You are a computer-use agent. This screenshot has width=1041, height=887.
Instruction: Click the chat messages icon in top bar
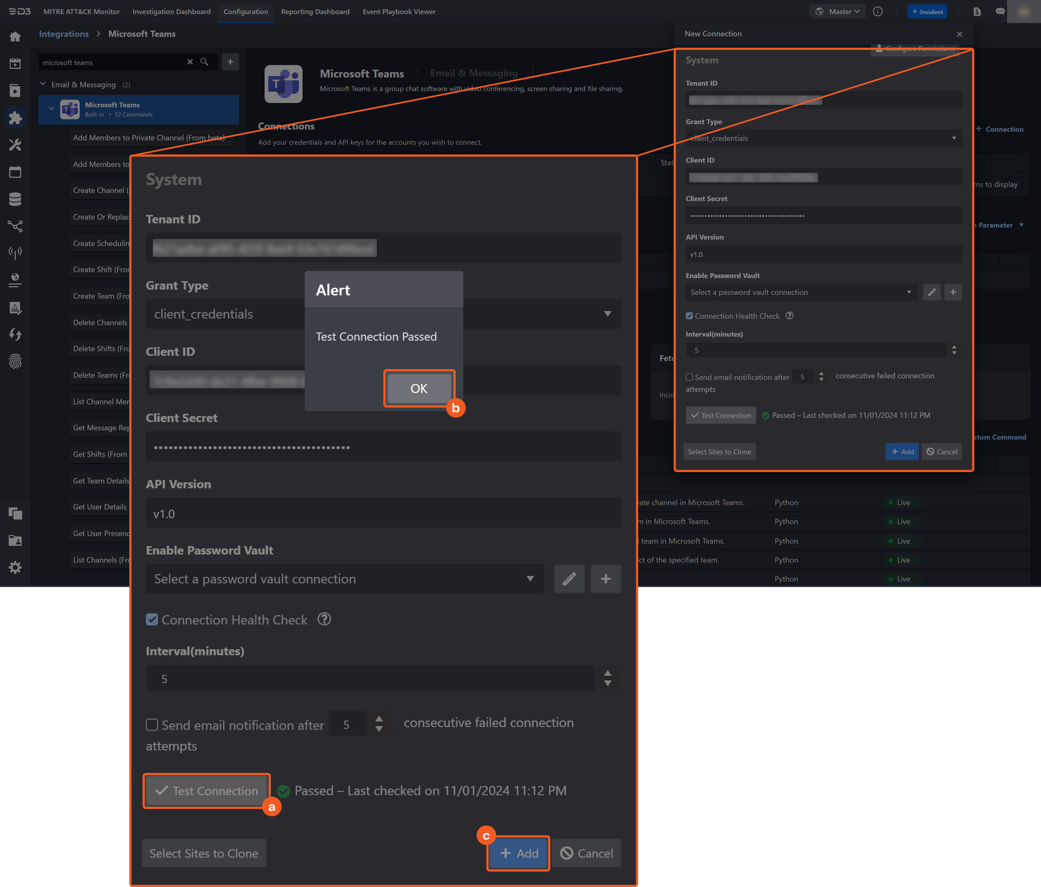1000,12
